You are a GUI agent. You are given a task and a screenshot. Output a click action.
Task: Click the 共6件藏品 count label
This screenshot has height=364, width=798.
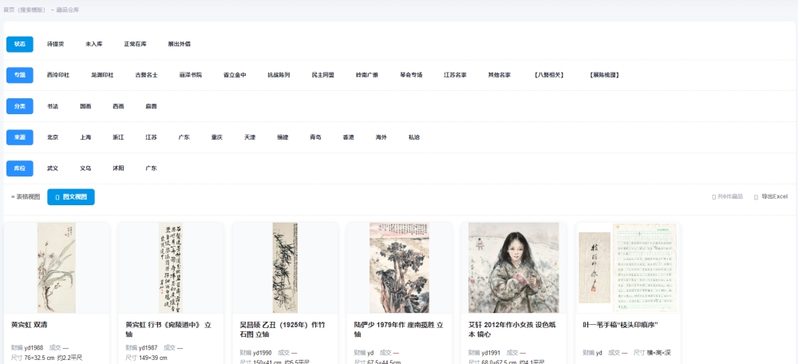point(728,196)
